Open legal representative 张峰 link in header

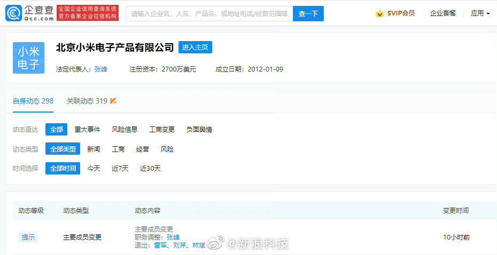[100, 69]
